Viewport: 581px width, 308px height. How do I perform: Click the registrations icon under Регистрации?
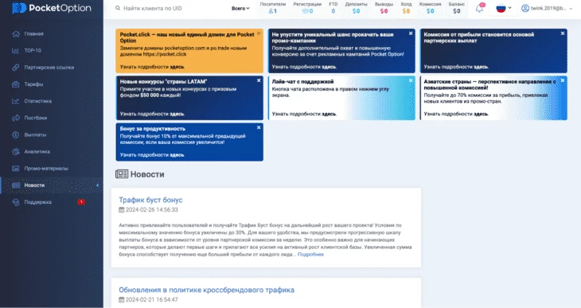coord(305,11)
